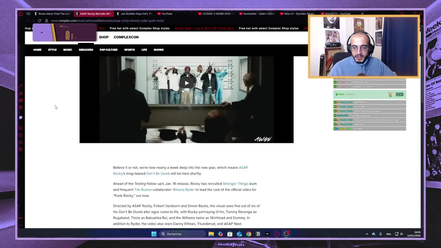Image resolution: width=441 pixels, height=248 pixels.
Task: Open Google Chrome from taskbar
Action: click(x=248, y=234)
